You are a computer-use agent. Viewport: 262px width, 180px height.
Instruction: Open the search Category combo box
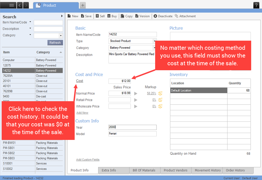click(61, 35)
